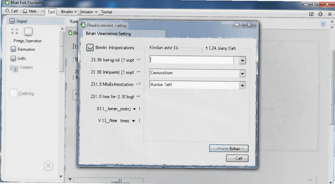The image size is (335, 184).
Task: Toggle the Cooking checkbox in sidebar
Action: coord(13,94)
